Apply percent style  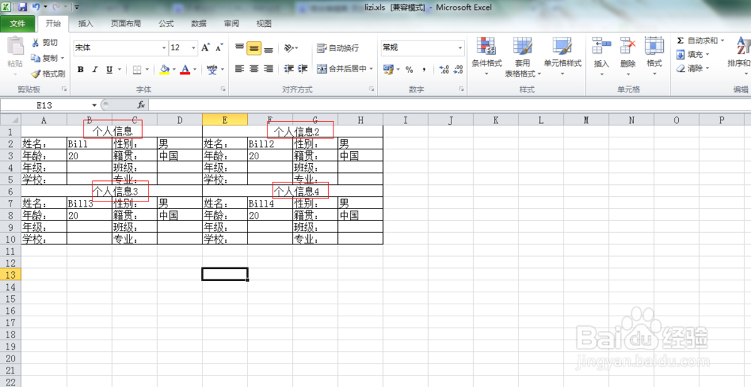pyautogui.click(x=409, y=69)
